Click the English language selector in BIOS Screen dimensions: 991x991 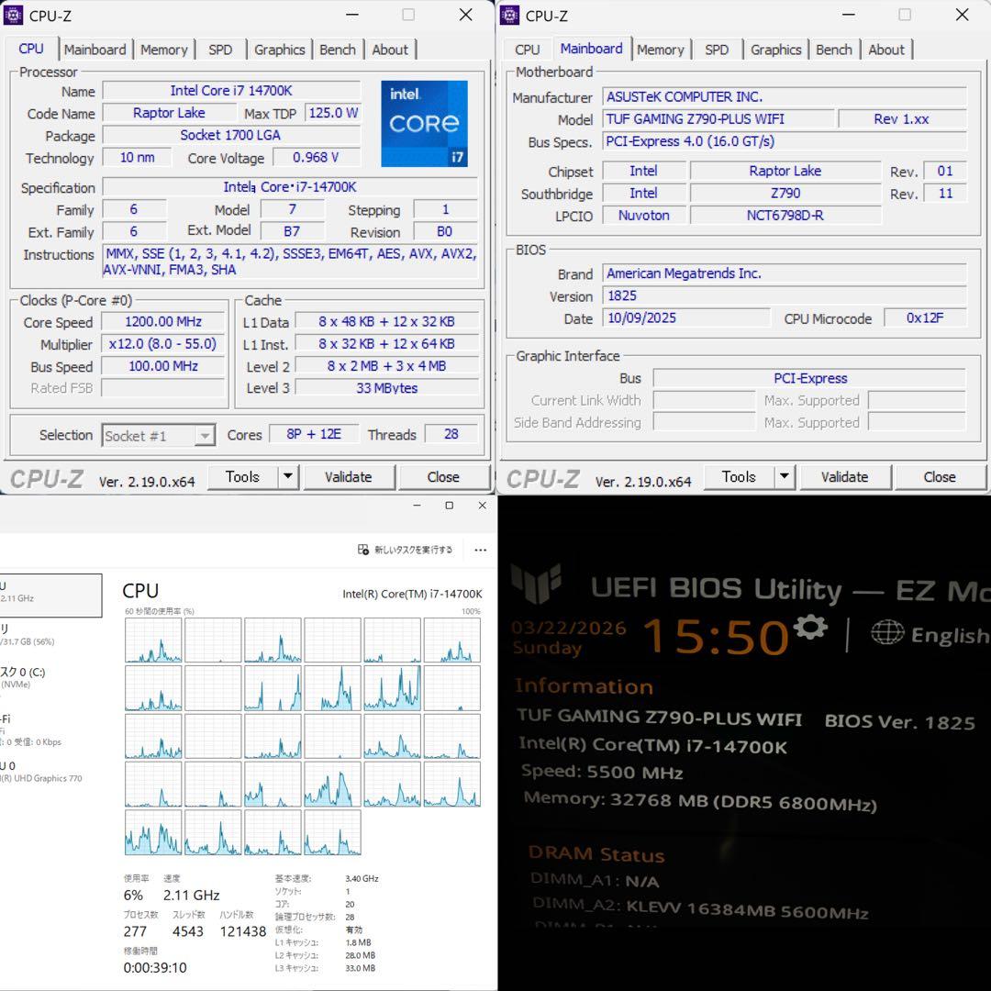[x=929, y=634]
